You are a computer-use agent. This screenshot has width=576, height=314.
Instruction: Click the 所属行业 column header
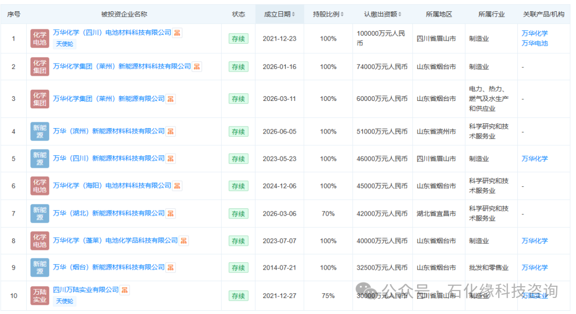[x=491, y=14]
